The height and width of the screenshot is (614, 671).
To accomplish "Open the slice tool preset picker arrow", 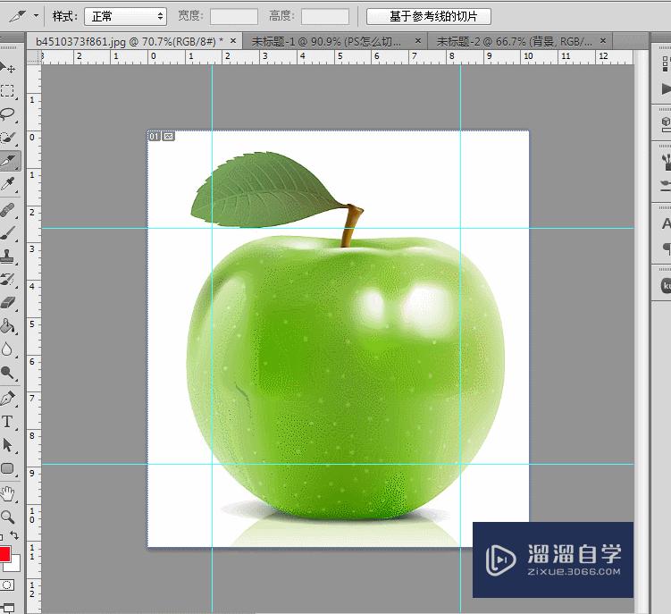I will pos(37,16).
